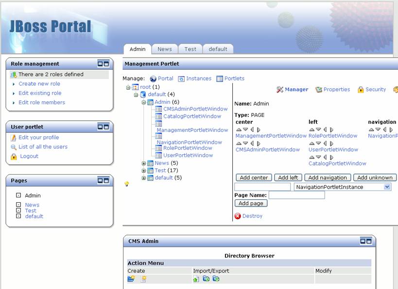Click down arrow above UserPortletWindow in left column
The image size is (398, 289).
318,144
